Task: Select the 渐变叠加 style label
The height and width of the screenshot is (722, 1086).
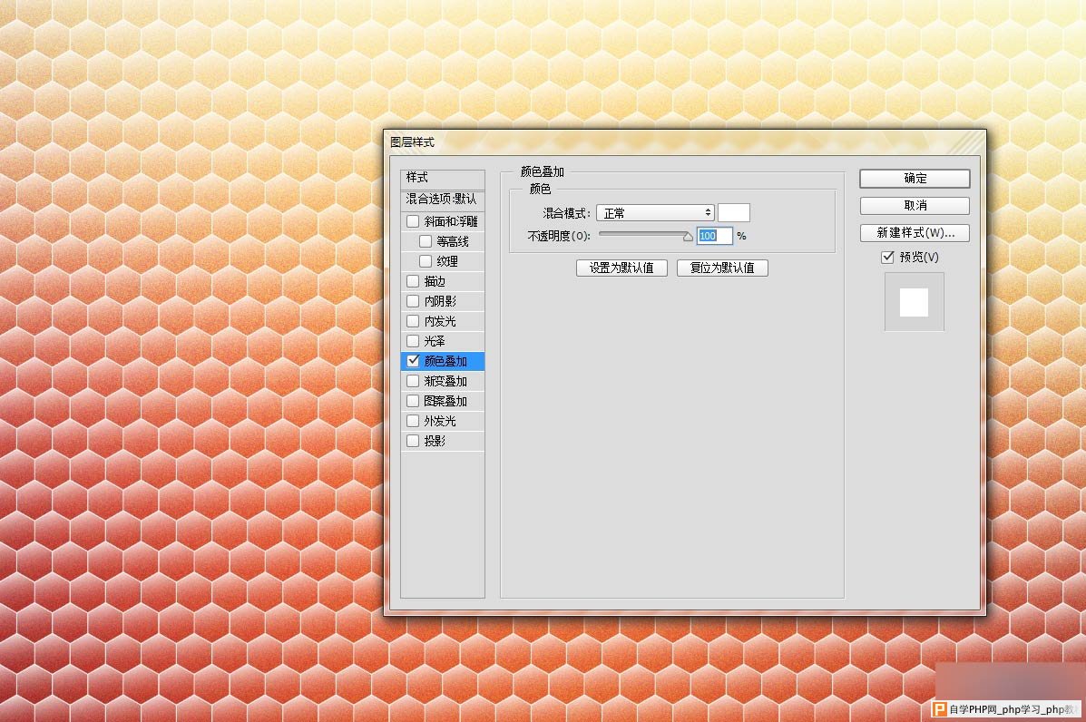Action: 446,381
